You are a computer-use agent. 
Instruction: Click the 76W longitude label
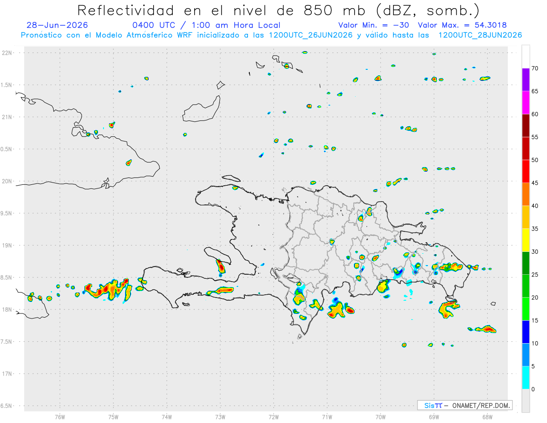(x=60, y=417)
